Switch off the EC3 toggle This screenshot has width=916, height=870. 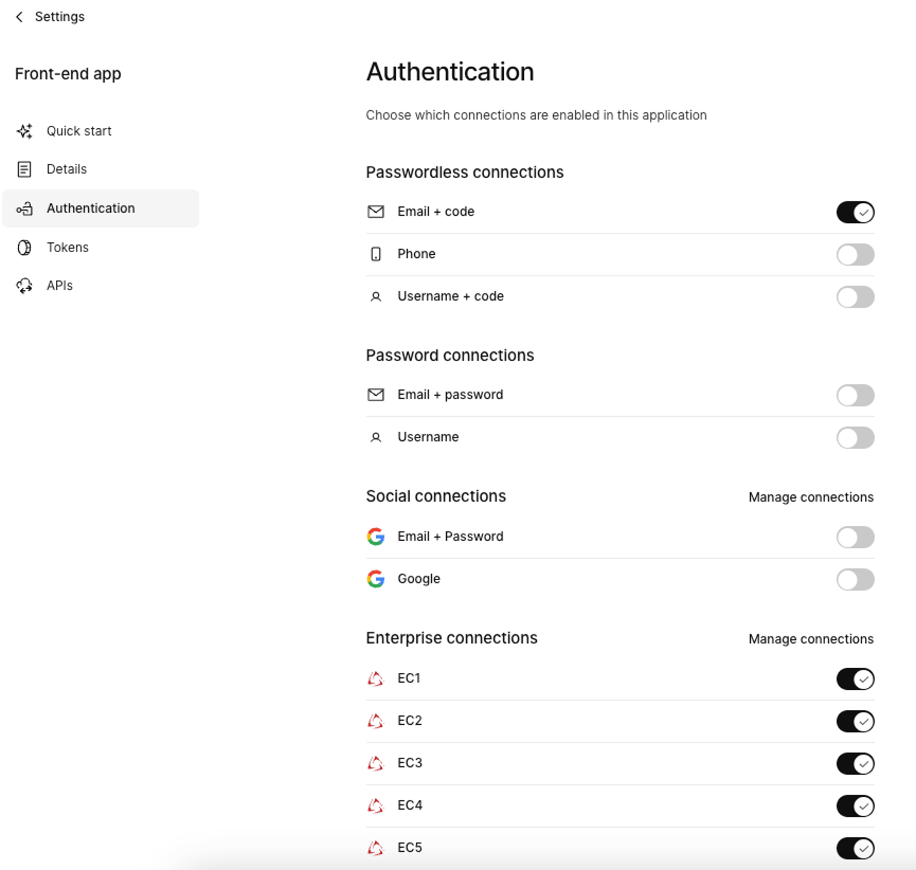(855, 764)
